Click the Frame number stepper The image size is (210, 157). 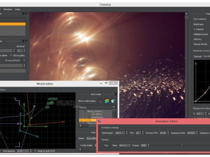point(148,145)
